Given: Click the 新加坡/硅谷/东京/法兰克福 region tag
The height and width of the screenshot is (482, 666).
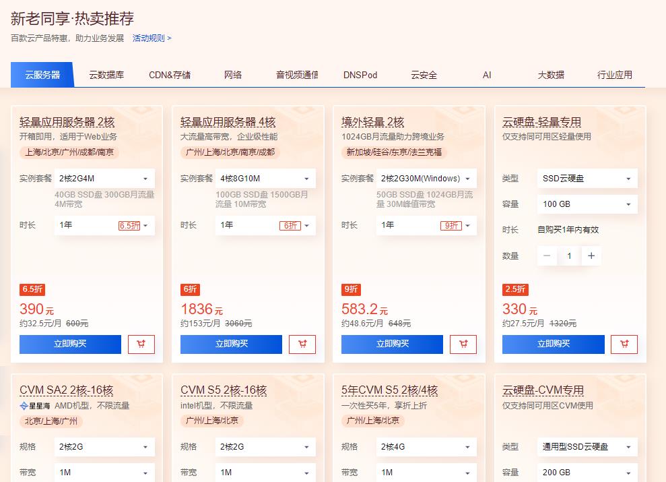Looking at the screenshot, I should [394, 152].
